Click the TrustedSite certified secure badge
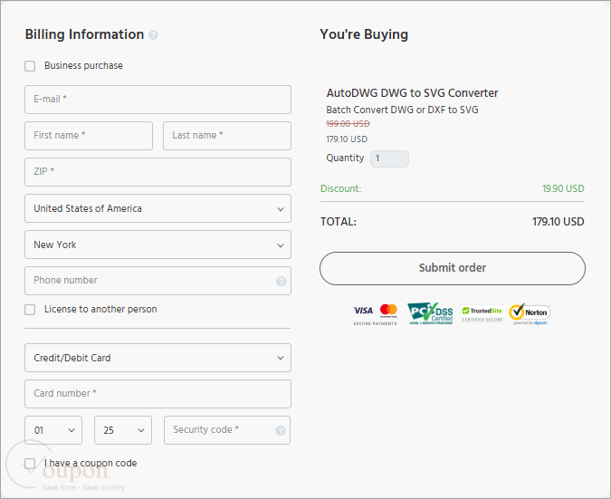This screenshot has height=499, width=611. (482, 314)
